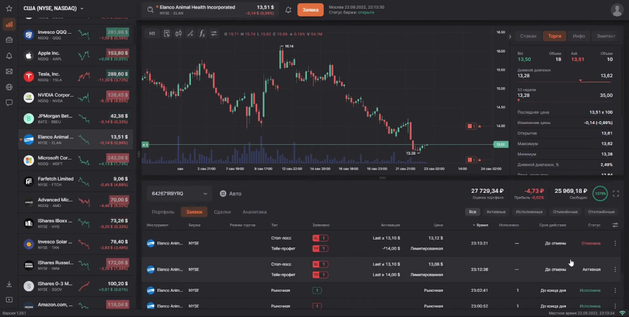
Task: Expand the orders panel to fullscreen
Action: coord(616,194)
